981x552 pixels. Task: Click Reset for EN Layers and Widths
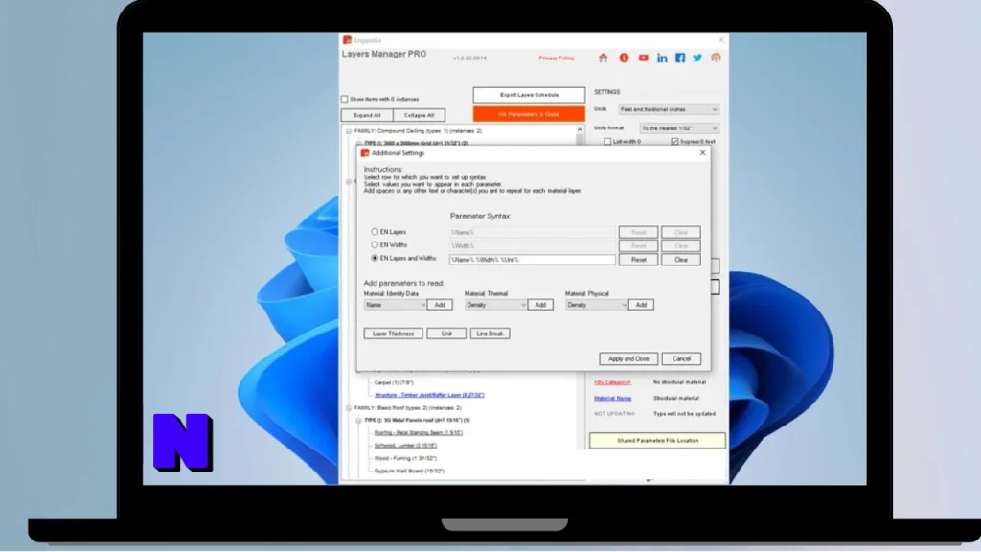(638, 260)
